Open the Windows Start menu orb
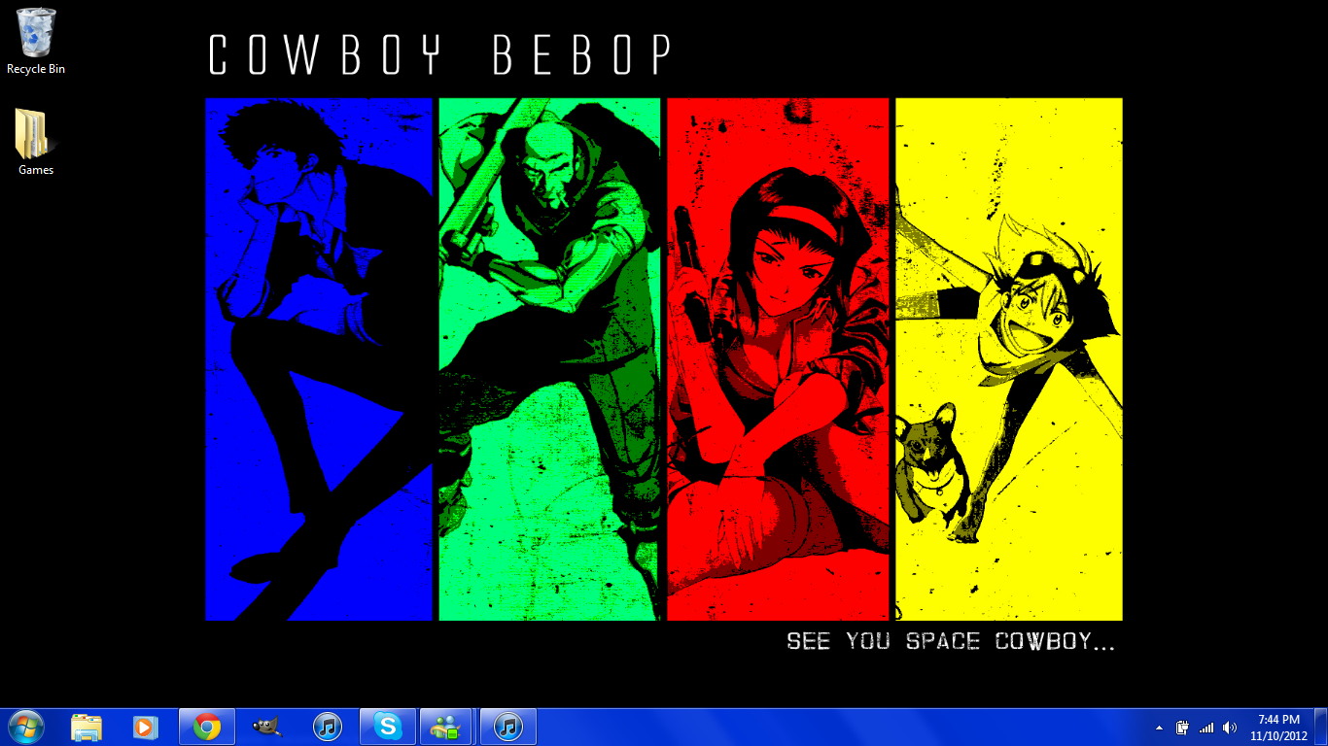This screenshot has height=746, width=1328. coord(25,727)
